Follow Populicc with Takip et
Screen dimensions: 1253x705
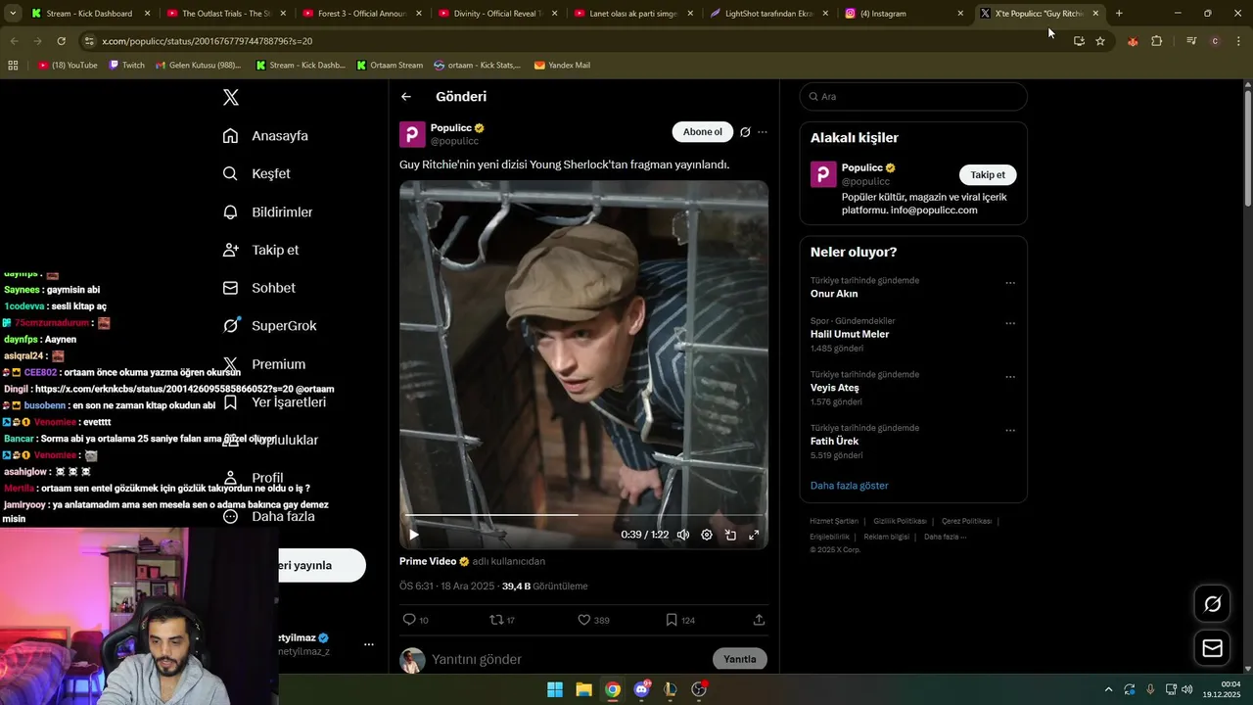click(988, 175)
